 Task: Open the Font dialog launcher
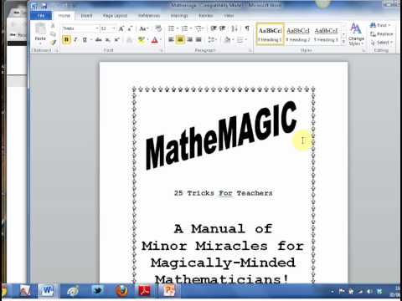click(162, 50)
